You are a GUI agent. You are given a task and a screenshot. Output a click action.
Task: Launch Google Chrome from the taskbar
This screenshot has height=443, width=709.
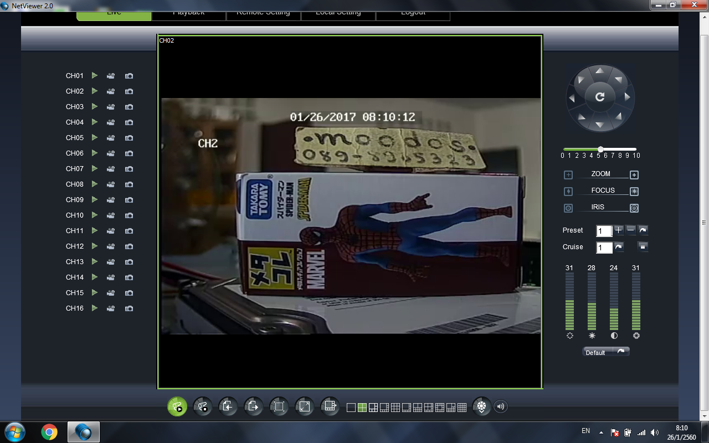pyautogui.click(x=49, y=432)
